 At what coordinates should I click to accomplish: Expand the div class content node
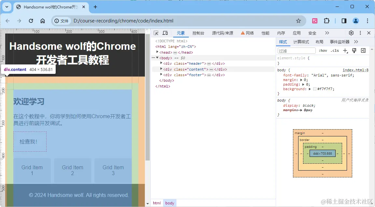coord(161,69)
